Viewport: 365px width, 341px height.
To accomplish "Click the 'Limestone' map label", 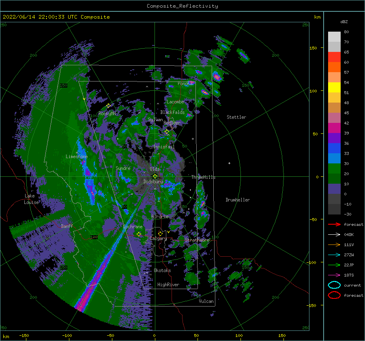I will 77,157.
